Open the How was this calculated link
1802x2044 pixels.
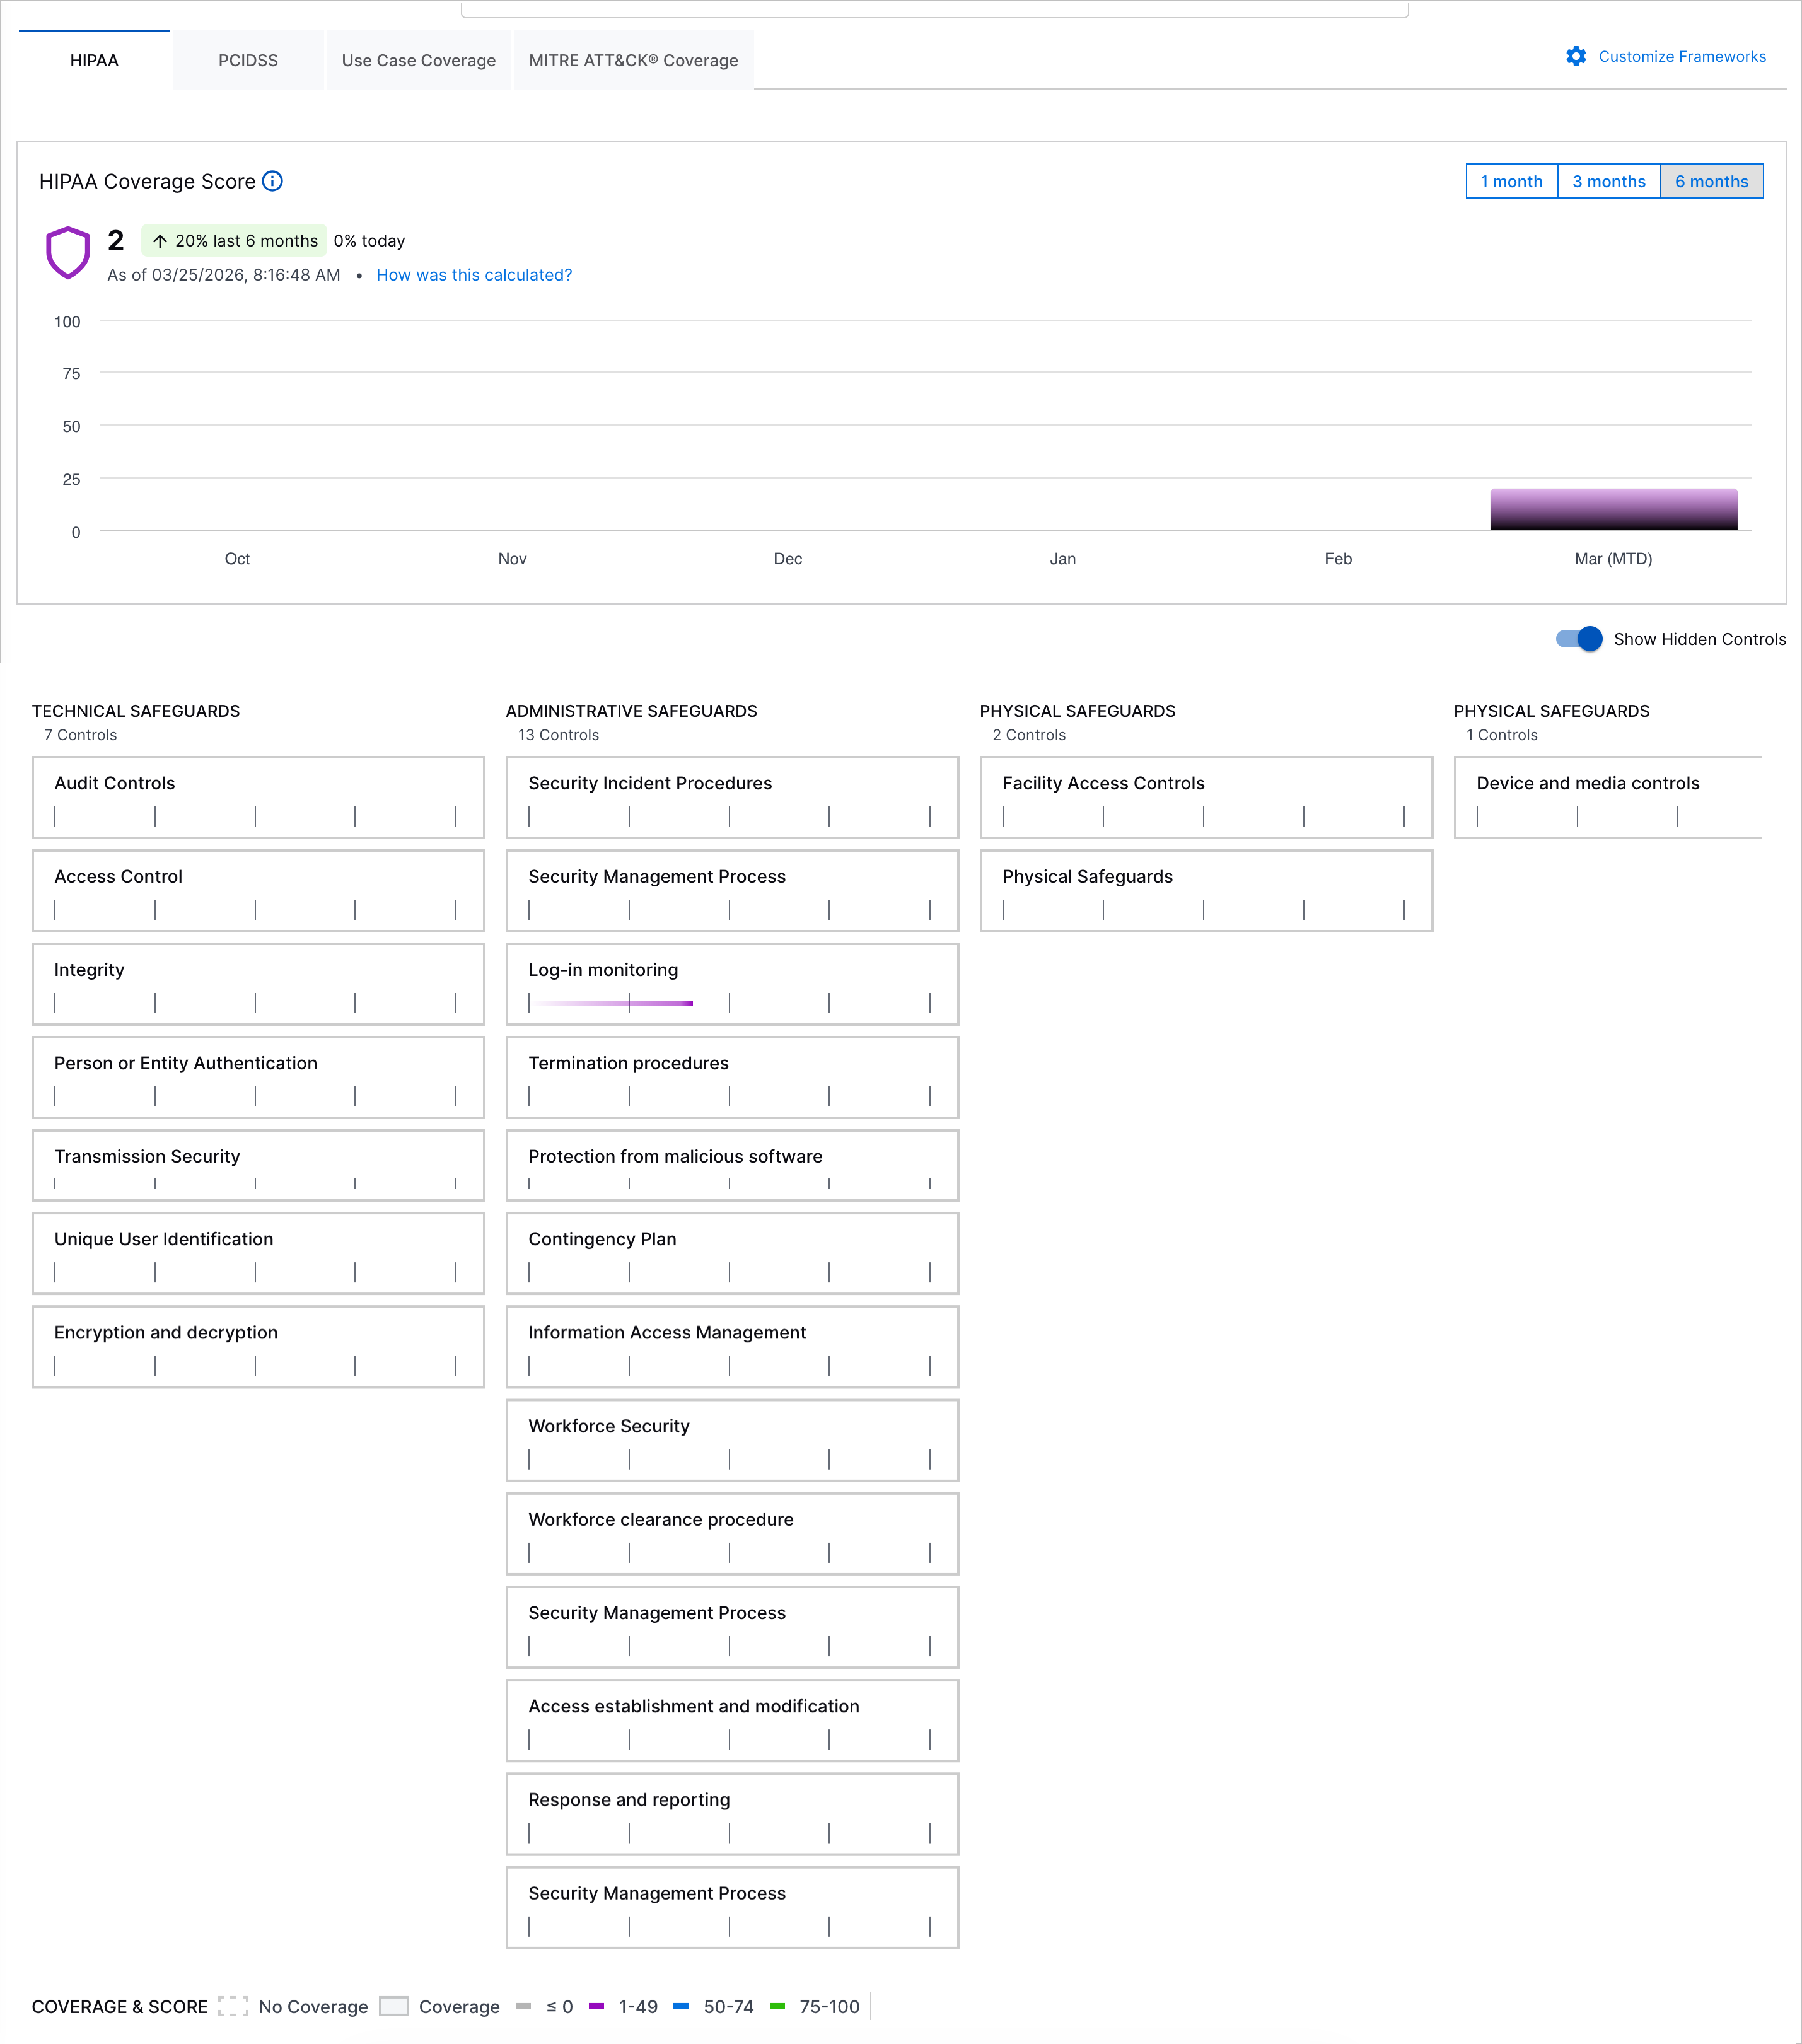[x=474, y=275]
